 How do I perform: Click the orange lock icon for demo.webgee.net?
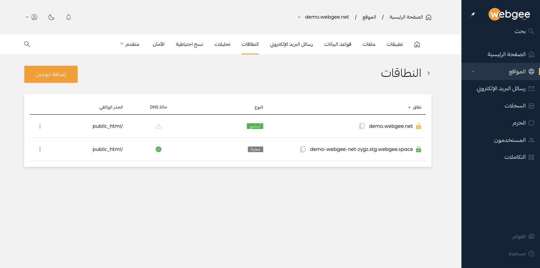(418, 126)
